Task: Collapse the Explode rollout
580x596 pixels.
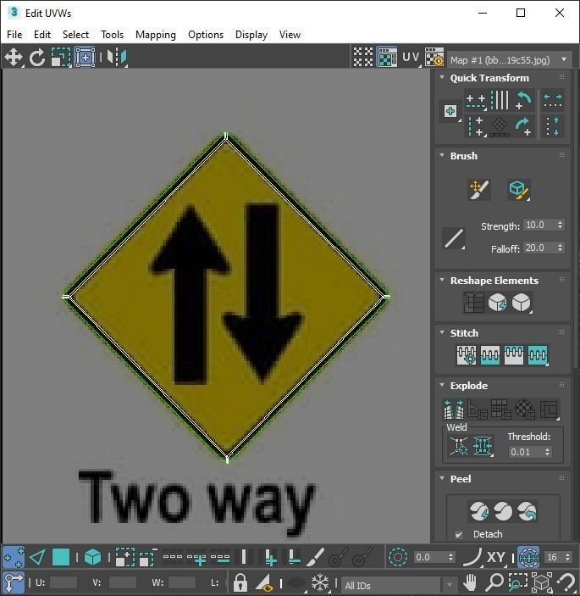Action: (x=442, y=385)
